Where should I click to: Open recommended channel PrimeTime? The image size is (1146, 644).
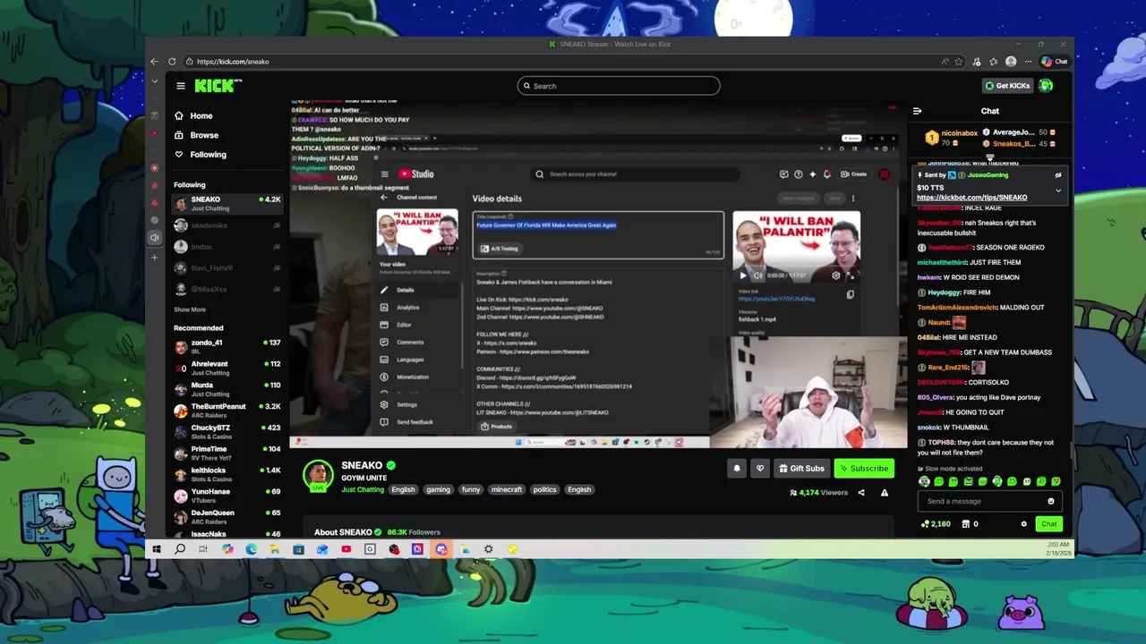tap(226, 453)
